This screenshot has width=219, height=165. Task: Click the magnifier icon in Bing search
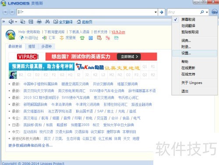pos(202,12)
